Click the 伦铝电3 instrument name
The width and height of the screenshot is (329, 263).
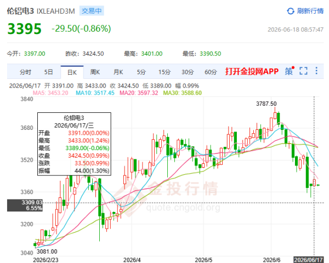click(x=20, y=11)
